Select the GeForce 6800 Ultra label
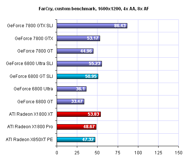Image resolution: width=188 pixels, height=162 pixels. point(33,89)
